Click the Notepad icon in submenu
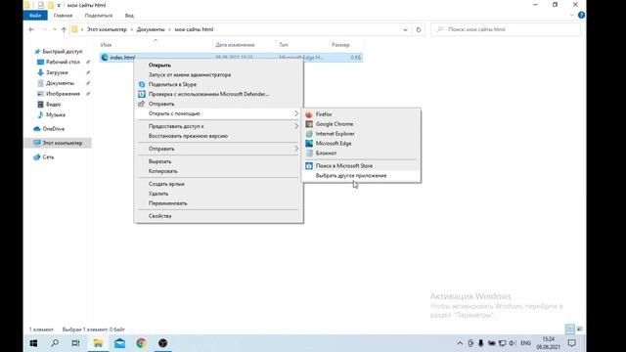The height and width of the screenshot is (352, 626). pos(309,153)
